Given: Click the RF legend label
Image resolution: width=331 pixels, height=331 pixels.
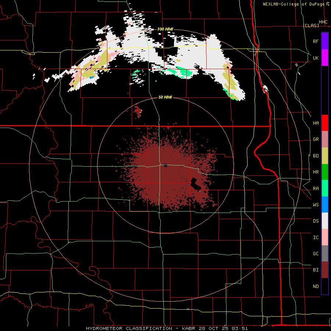Looking at the screenshot, I should tap(316, 42).
